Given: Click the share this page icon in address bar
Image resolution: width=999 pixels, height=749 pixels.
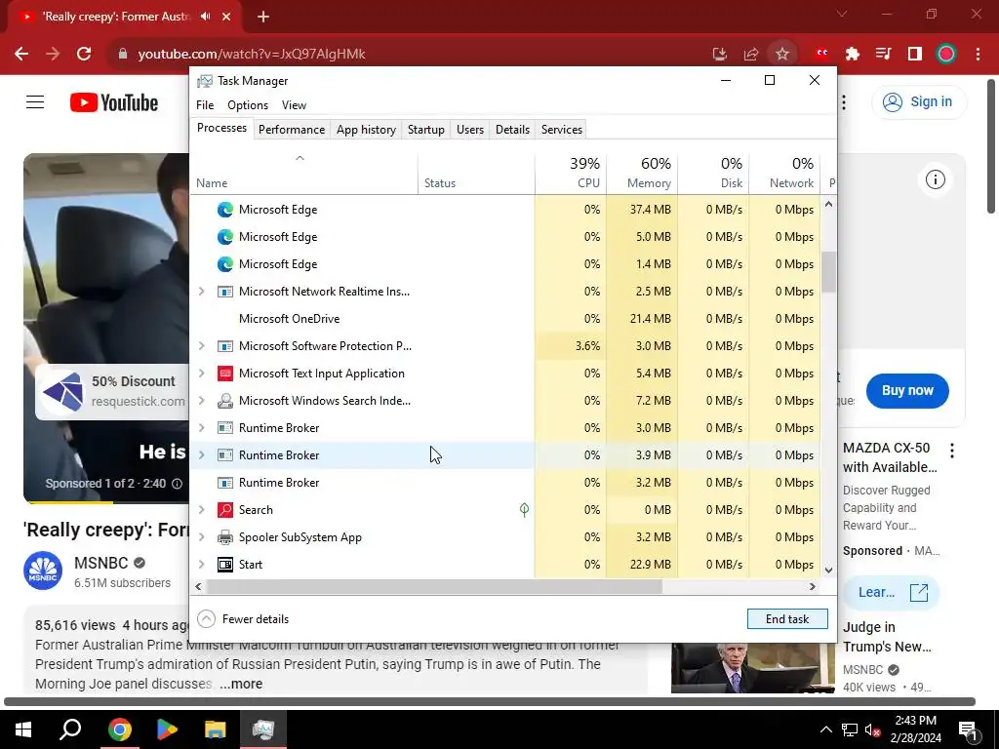Looking at the screenshot, I should click(x=751, y=55).
